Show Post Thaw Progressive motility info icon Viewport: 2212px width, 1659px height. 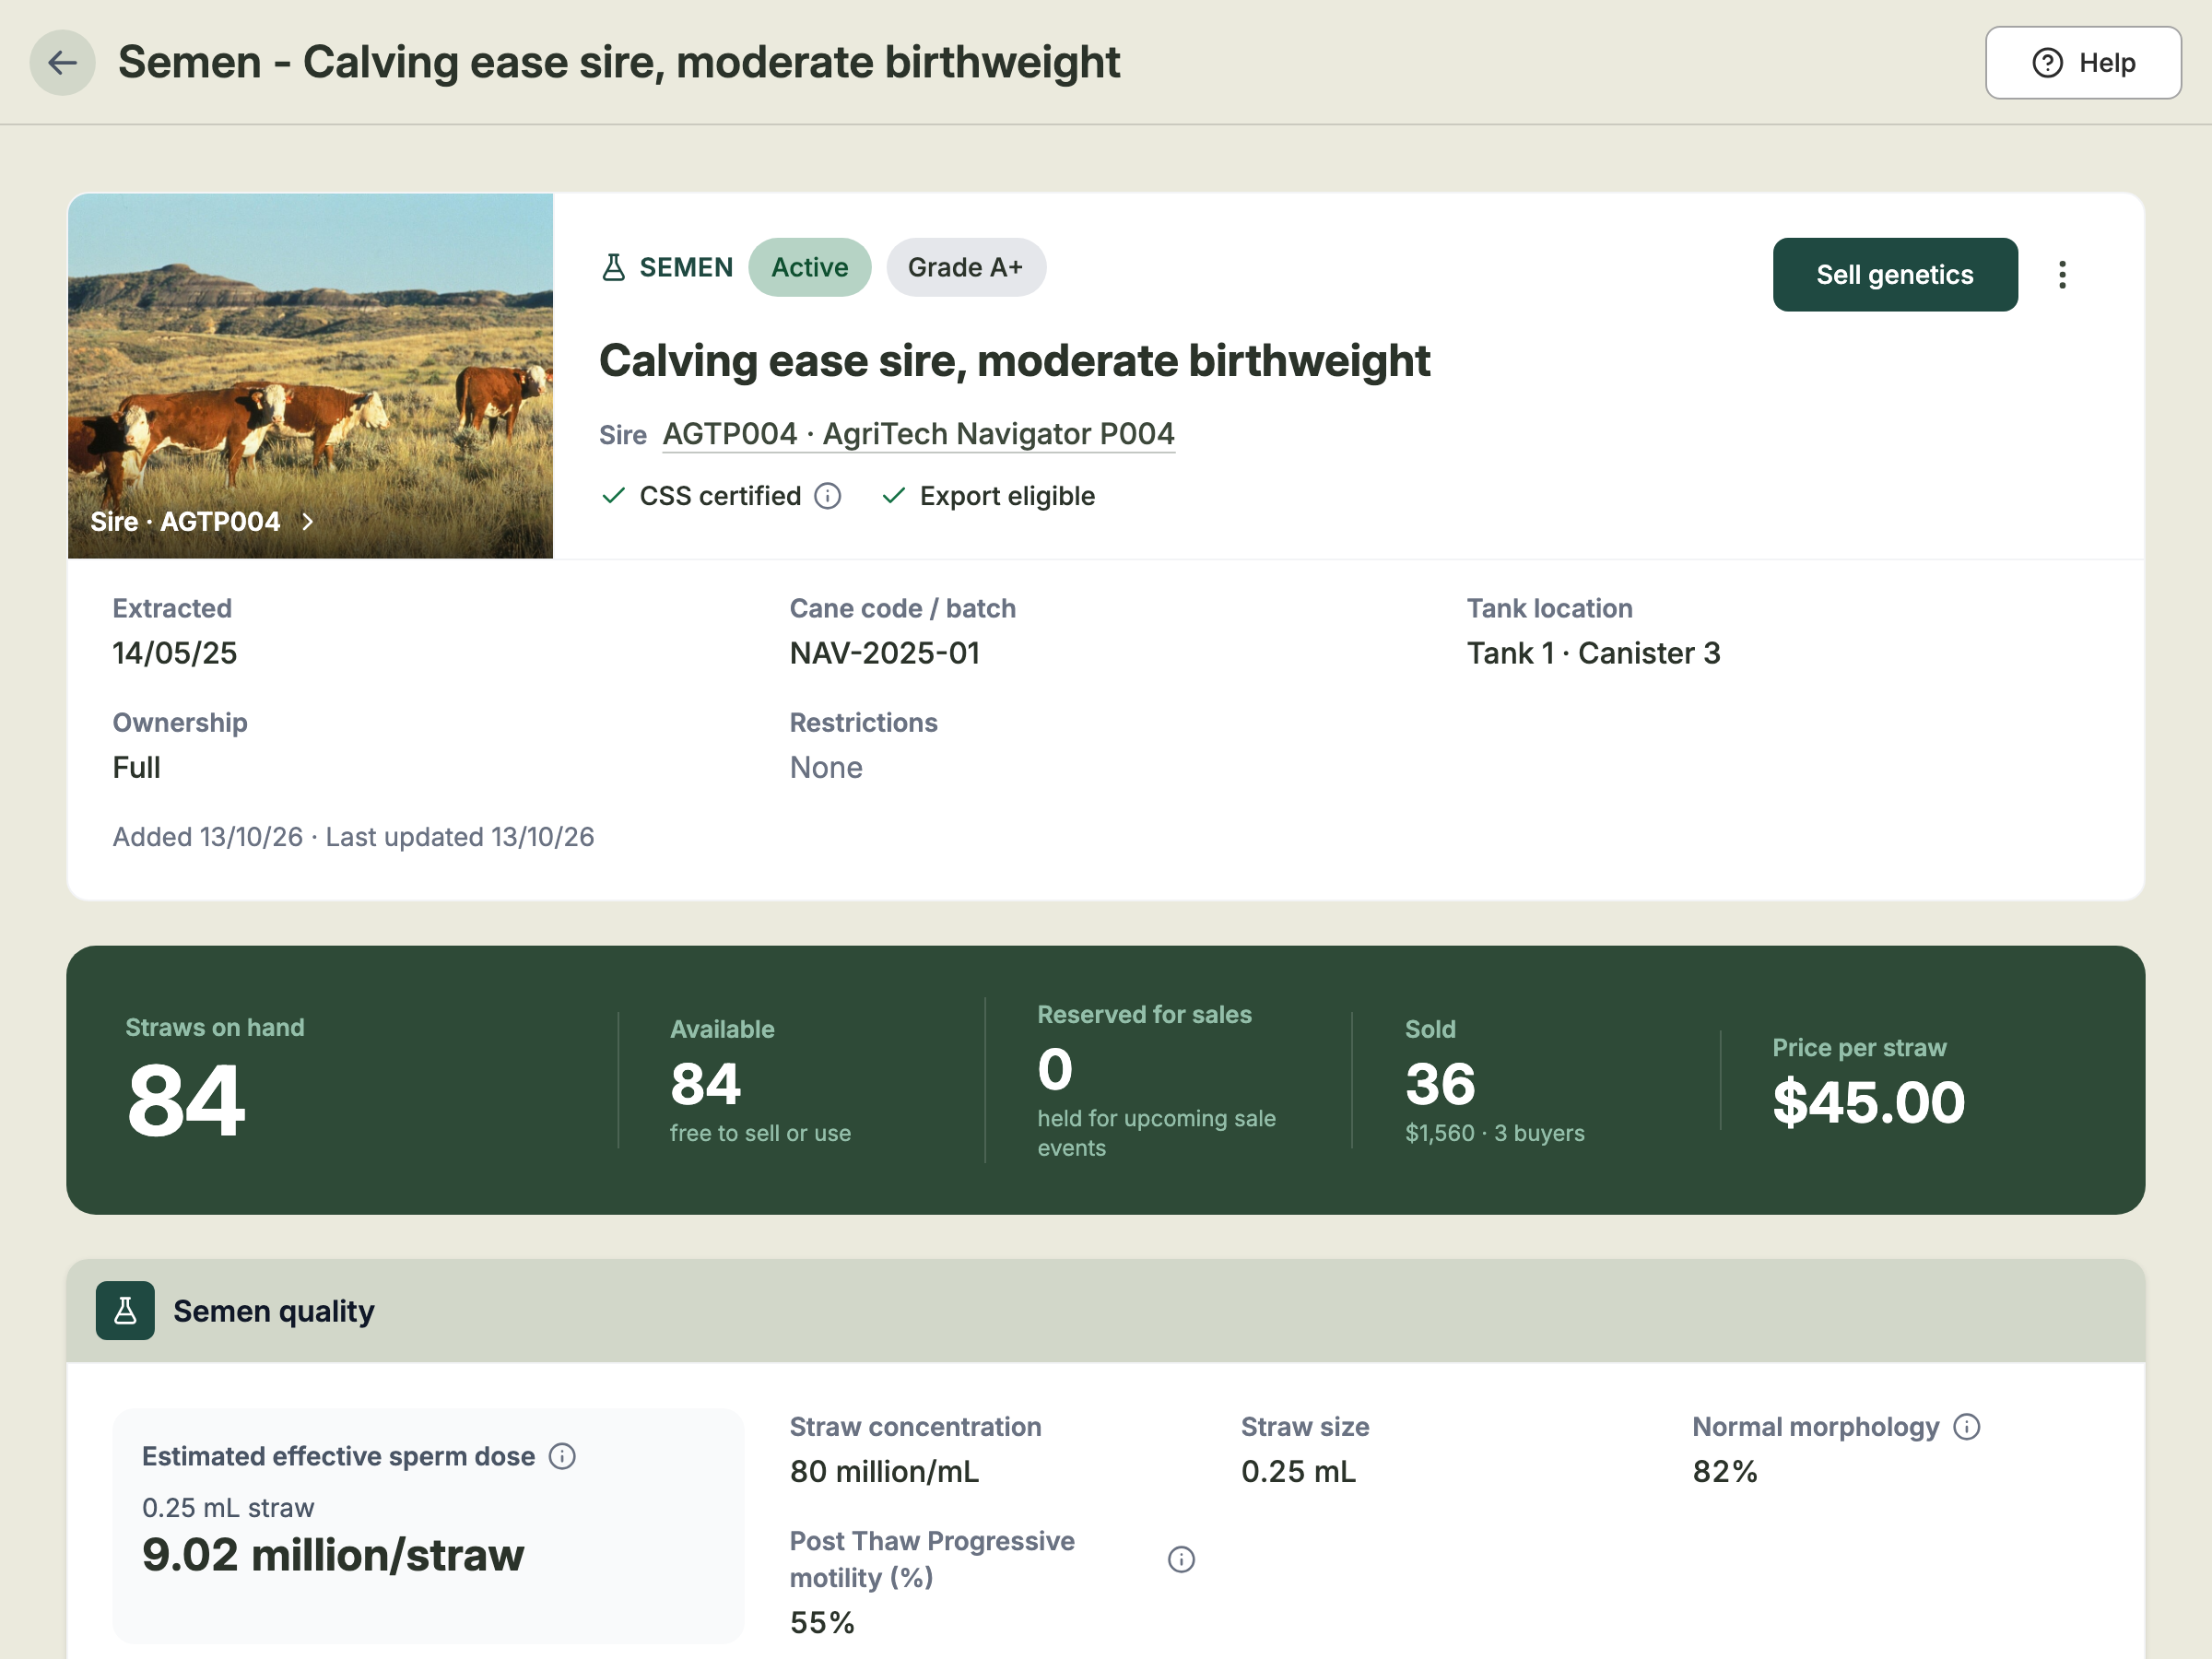coord(1181,1560)
